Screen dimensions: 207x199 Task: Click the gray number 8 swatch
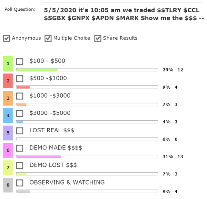pos(8,185)
